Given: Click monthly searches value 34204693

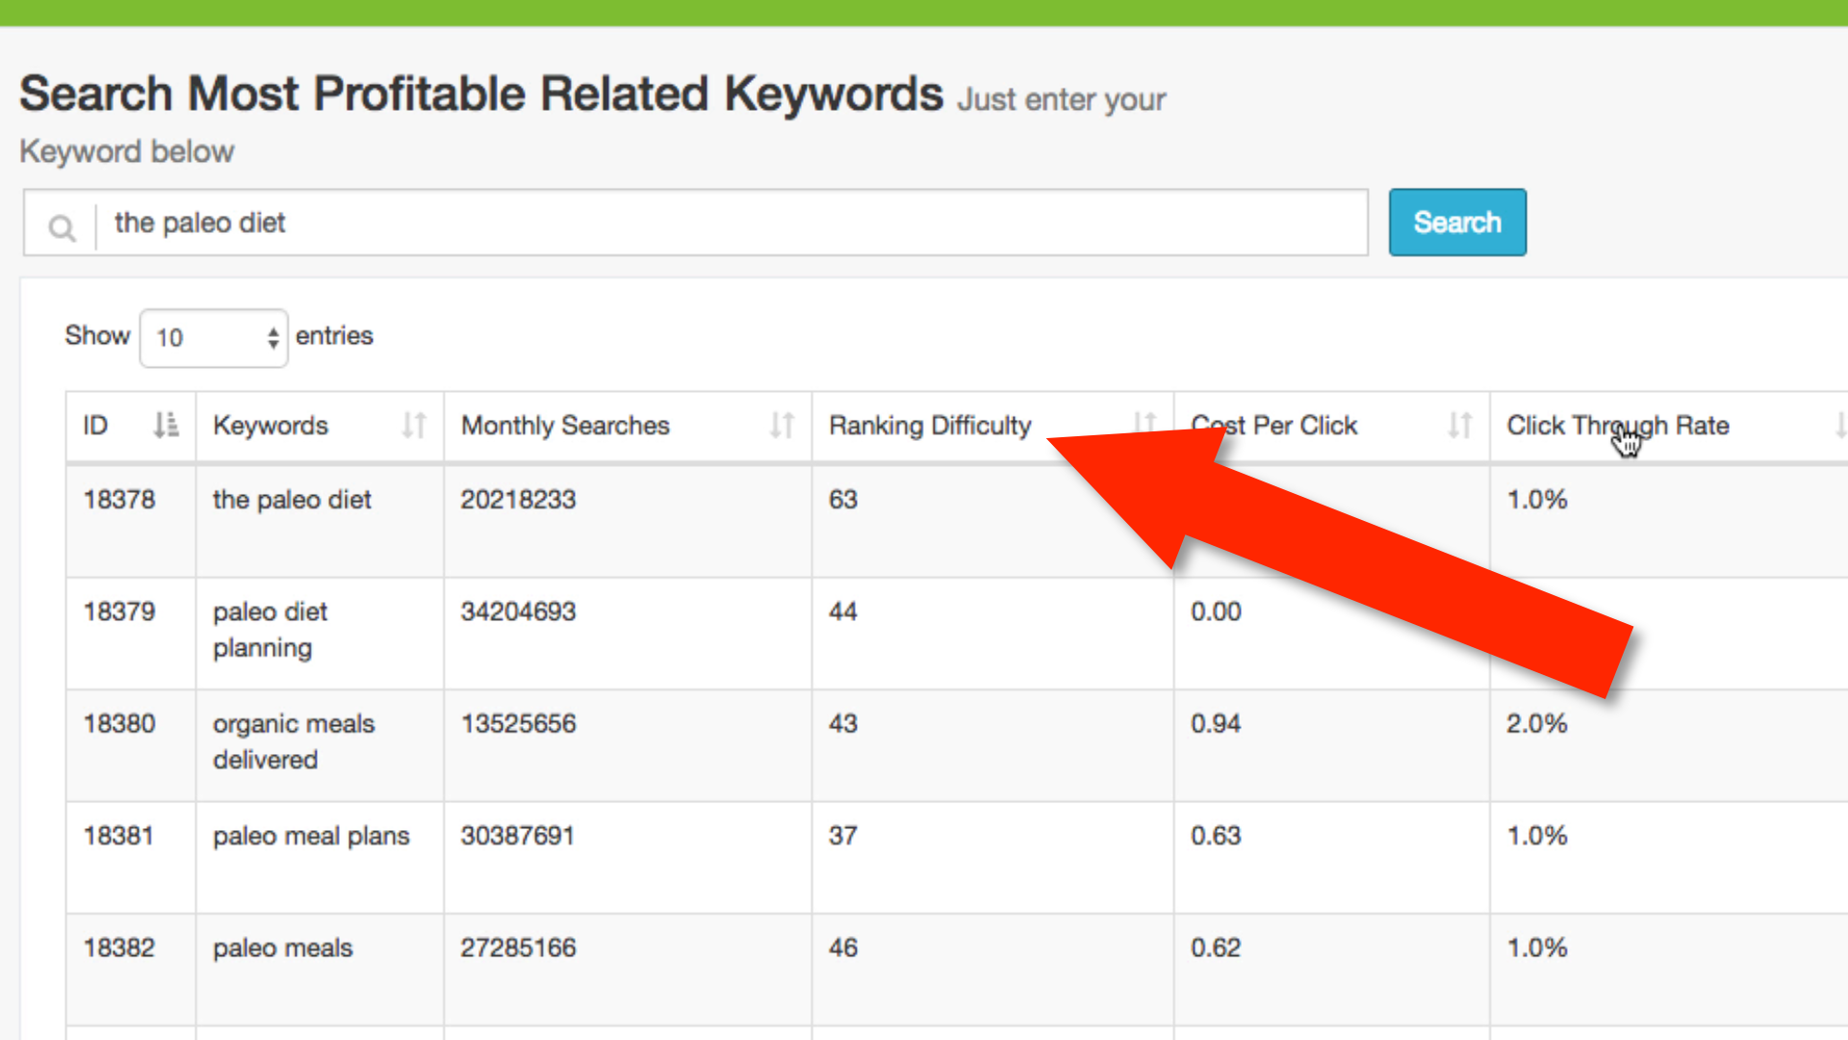Looking at the screenshot, I should coord(518,611).
